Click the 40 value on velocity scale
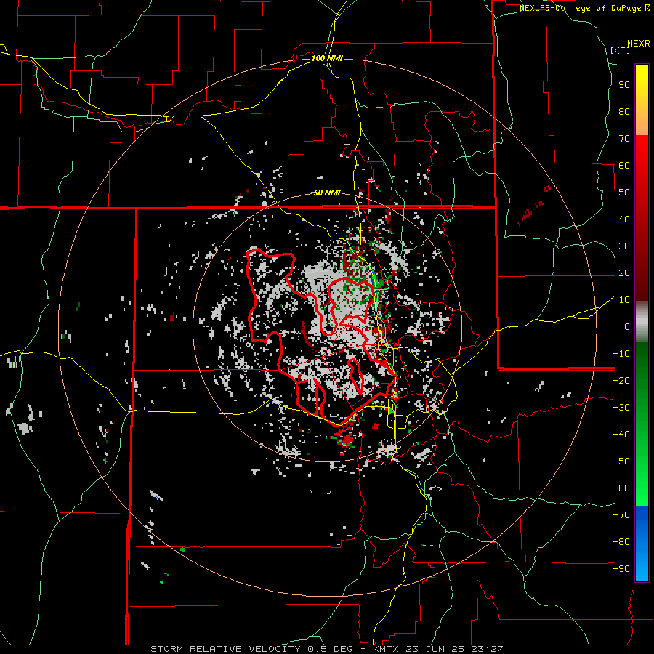The width and height of the screenshot is (654, 654). pos(624,219)
